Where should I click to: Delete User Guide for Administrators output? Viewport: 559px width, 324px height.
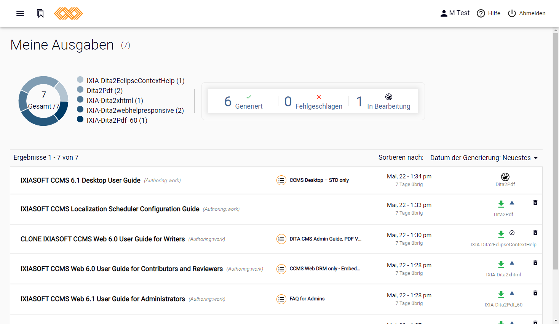535,293
